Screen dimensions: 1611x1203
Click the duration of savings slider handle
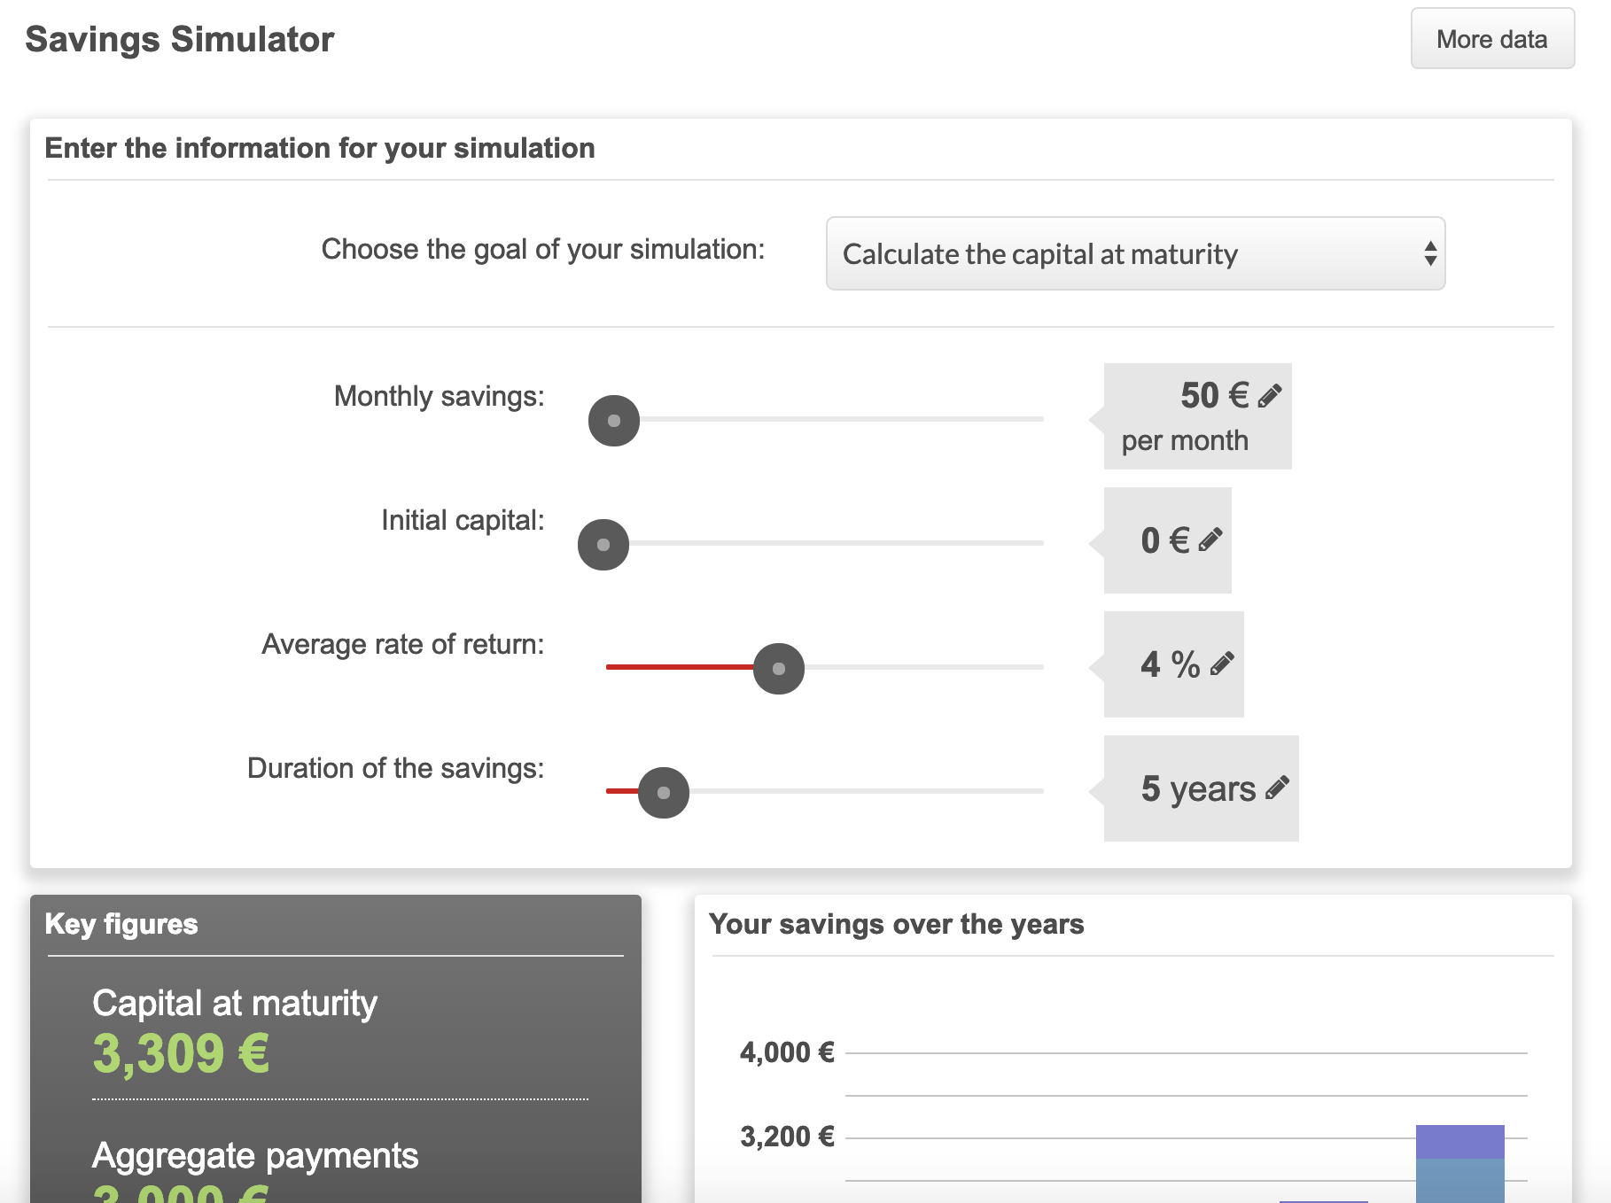coord(664,792)
